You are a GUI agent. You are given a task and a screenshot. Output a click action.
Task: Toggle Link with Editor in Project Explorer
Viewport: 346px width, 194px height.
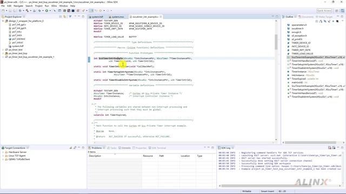pyautogui.click(x=64, y=17)
